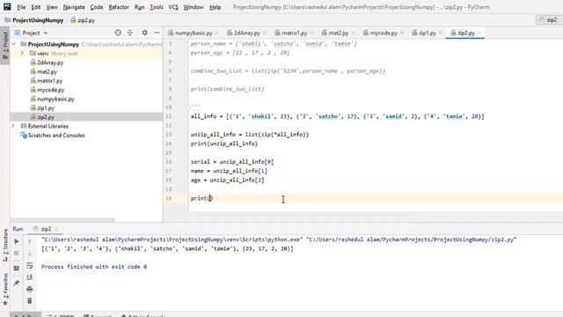Image resolution: width=563 pixels, height=317 pixels.
Task: Click the Project tool window side tab
Action: (5, 46)
